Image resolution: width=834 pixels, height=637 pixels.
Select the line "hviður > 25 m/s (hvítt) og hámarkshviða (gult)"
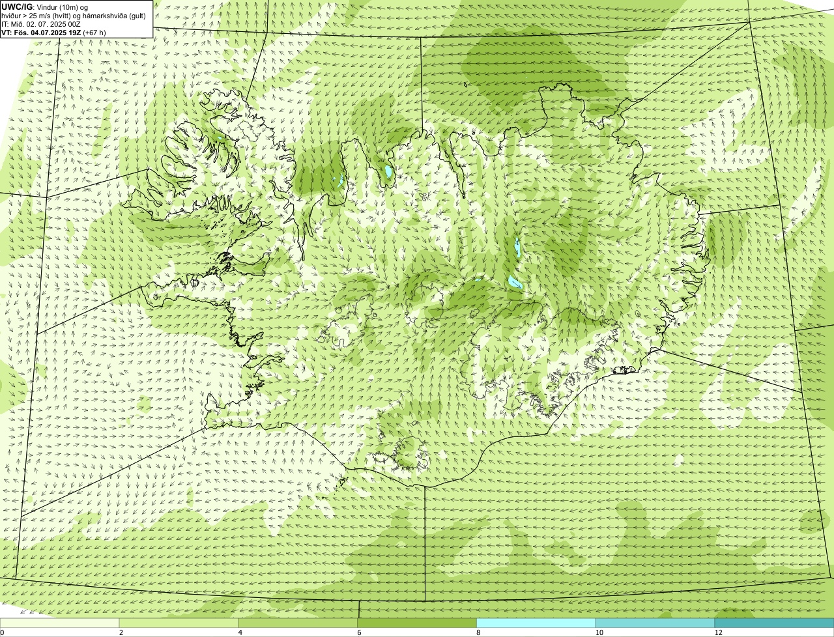tap(74, 16)
